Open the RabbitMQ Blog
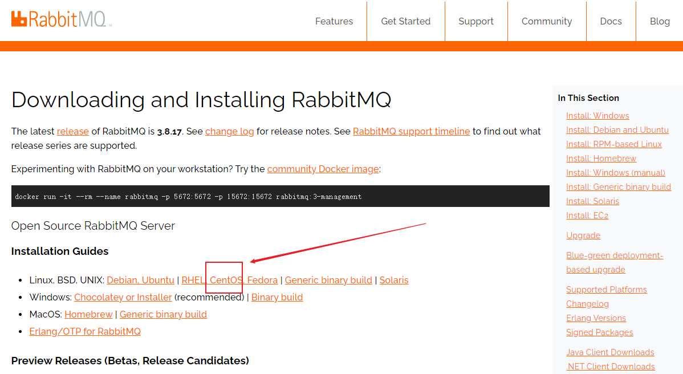 (660, 21)
